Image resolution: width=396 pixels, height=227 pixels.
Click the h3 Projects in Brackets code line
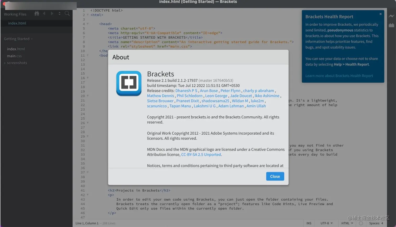[139, 190]
